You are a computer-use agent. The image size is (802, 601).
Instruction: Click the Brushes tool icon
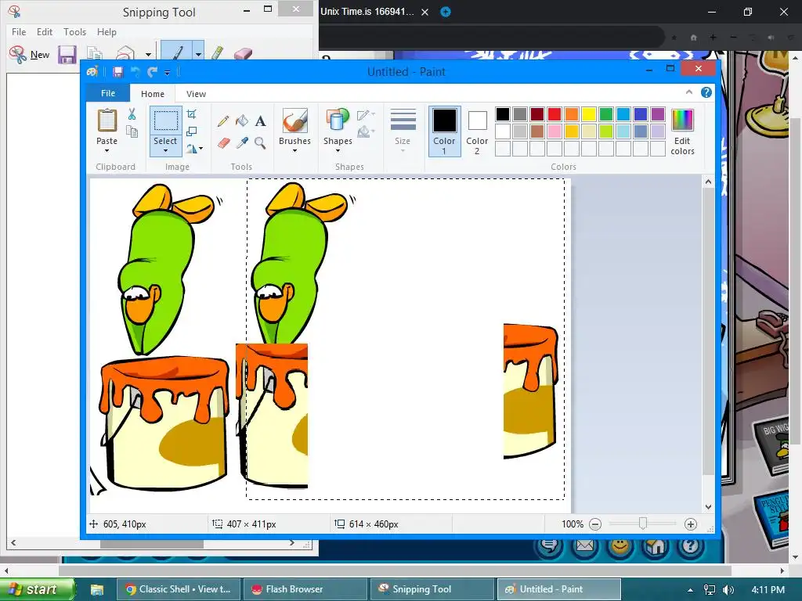295,121
